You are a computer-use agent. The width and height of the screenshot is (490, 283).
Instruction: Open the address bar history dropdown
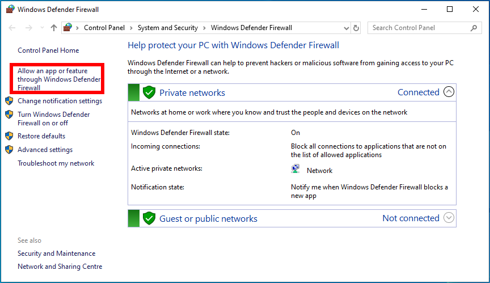(347, 28)
